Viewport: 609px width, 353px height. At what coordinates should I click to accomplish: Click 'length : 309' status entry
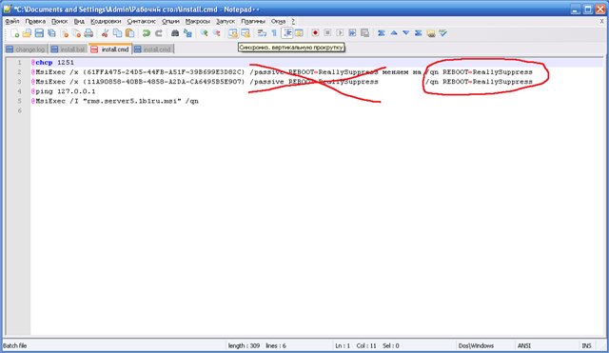244,345
